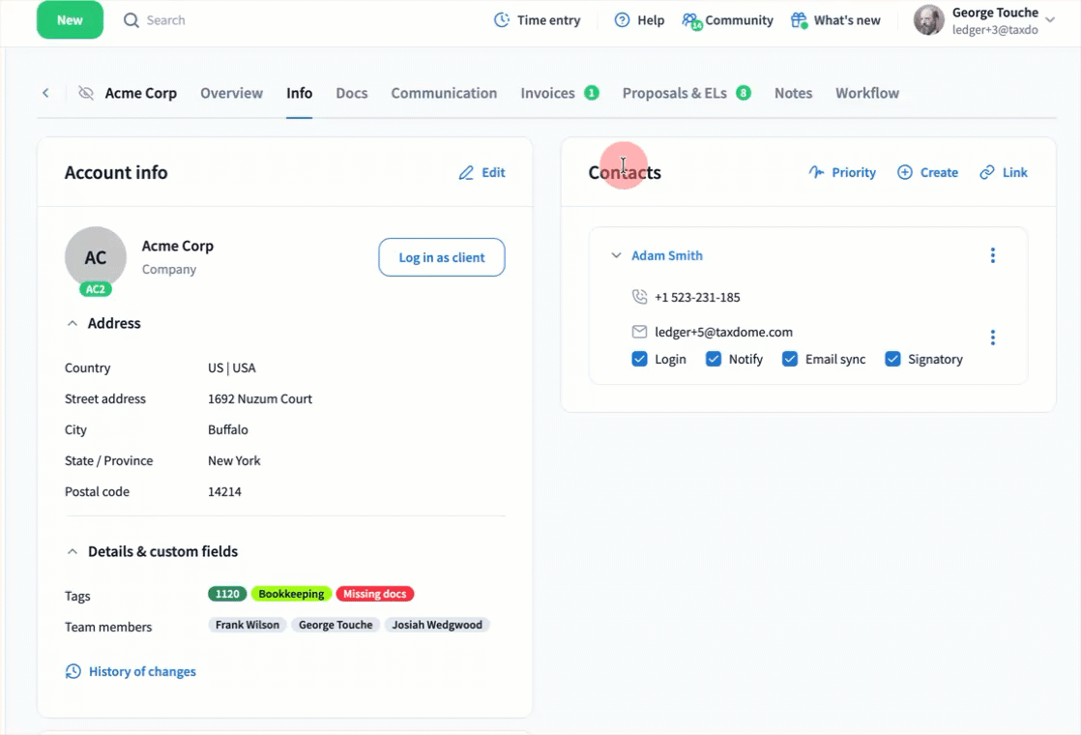
Task: Click the 1692 Nuzum Court address text
Action: coord(260,398)
